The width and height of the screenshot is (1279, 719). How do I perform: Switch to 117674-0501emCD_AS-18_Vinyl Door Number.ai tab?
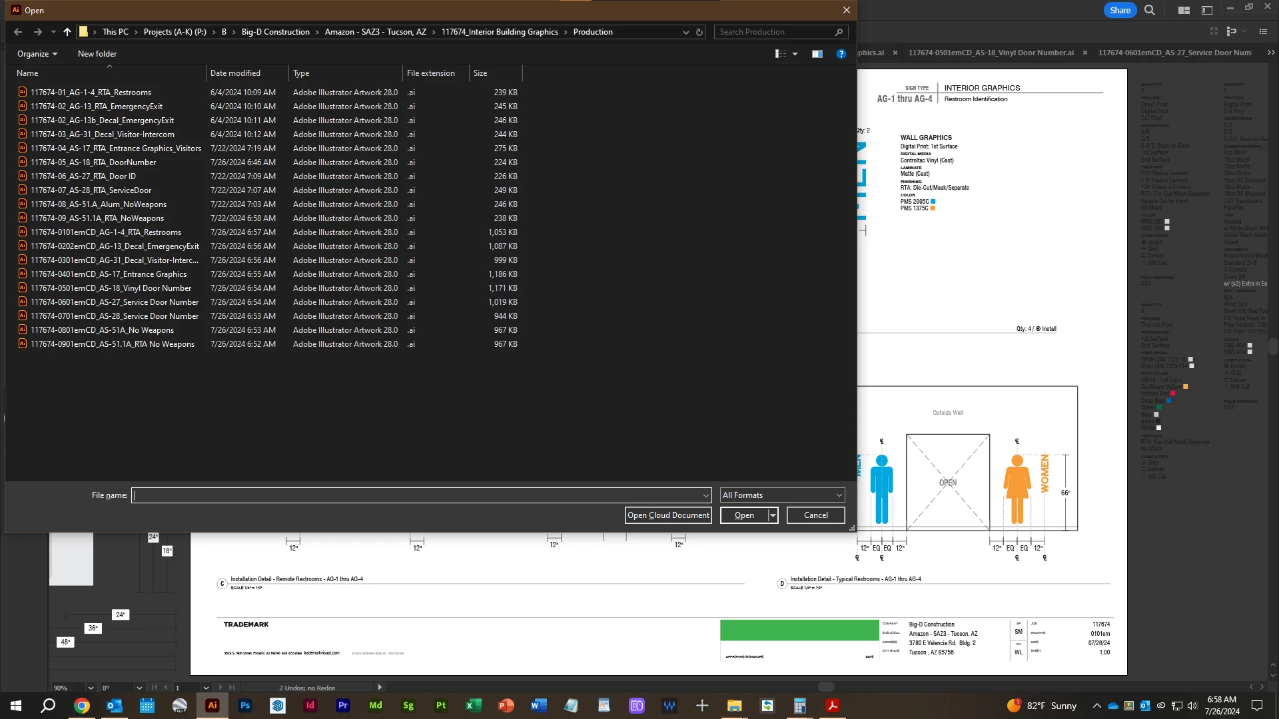pos(991,53)
